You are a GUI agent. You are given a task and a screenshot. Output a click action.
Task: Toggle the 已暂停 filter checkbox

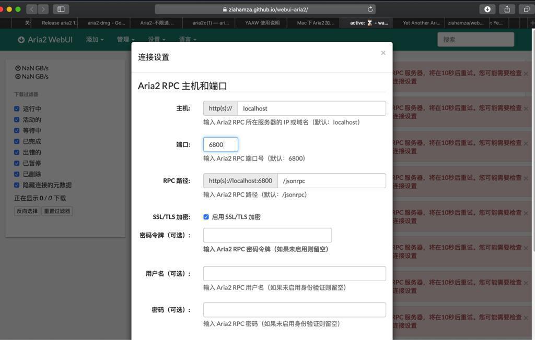[x=17, y=163]
